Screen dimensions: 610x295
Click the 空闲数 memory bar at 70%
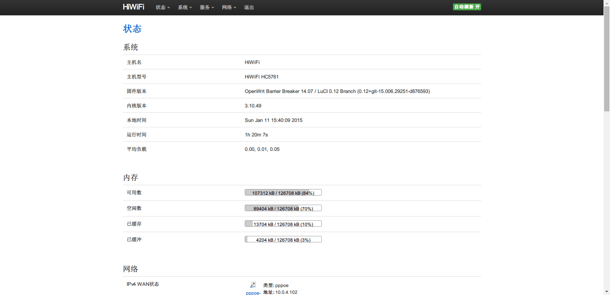click(283, 208)
